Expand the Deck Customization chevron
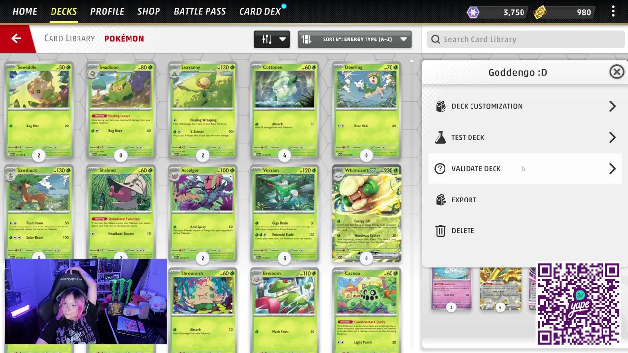The width and height of the screenshot is (628, 353). 612,106
